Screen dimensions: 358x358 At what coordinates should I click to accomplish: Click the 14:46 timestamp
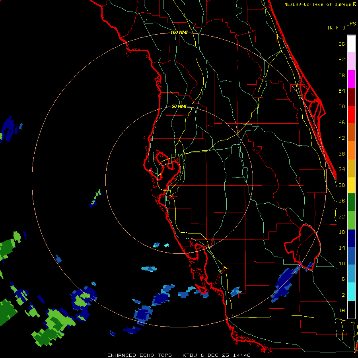(x=242, y=355)
